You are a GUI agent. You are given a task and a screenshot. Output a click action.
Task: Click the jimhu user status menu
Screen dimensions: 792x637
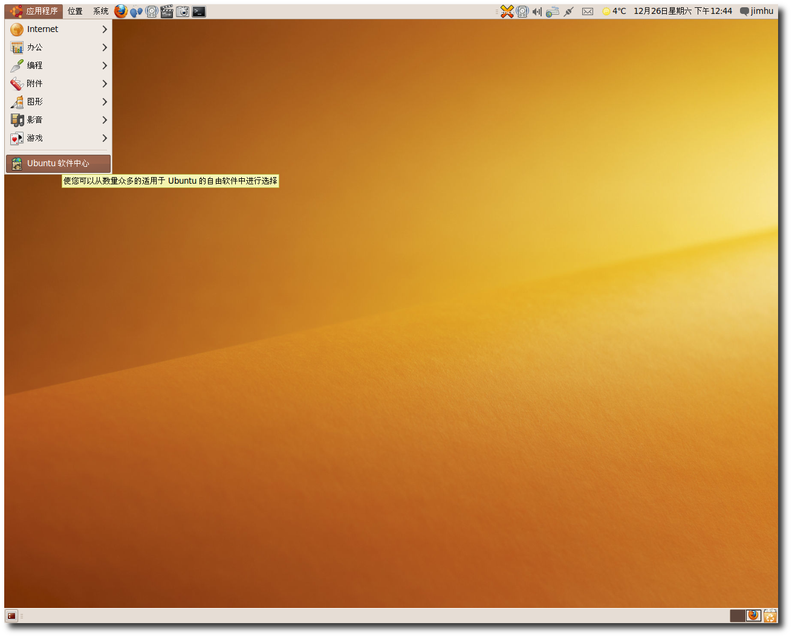[757, 11]
